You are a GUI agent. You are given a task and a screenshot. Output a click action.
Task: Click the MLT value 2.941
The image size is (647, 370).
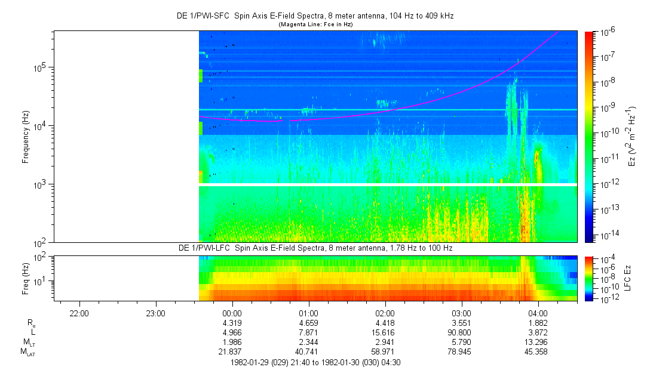(x=385, y=342)
